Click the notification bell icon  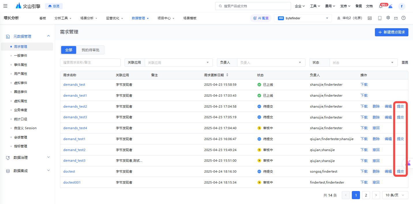(381, 6)
